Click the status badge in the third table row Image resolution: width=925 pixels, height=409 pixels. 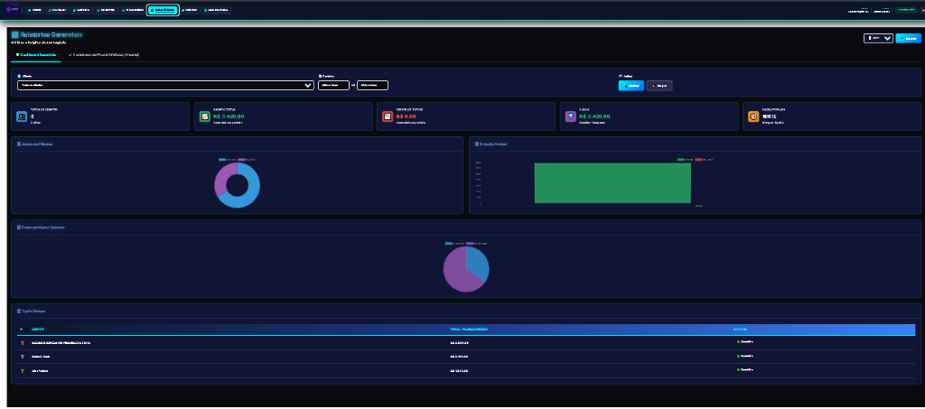745,370
